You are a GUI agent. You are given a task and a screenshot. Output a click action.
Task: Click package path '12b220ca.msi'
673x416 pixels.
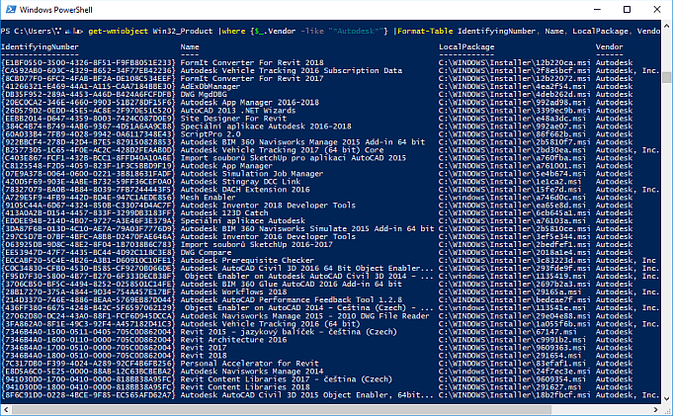coord(514,62)
